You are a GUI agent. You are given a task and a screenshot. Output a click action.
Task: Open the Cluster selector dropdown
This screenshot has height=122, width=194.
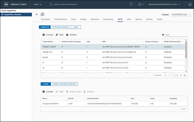coord(181,14)
